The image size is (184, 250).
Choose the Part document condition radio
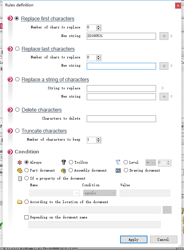point(27,170)
